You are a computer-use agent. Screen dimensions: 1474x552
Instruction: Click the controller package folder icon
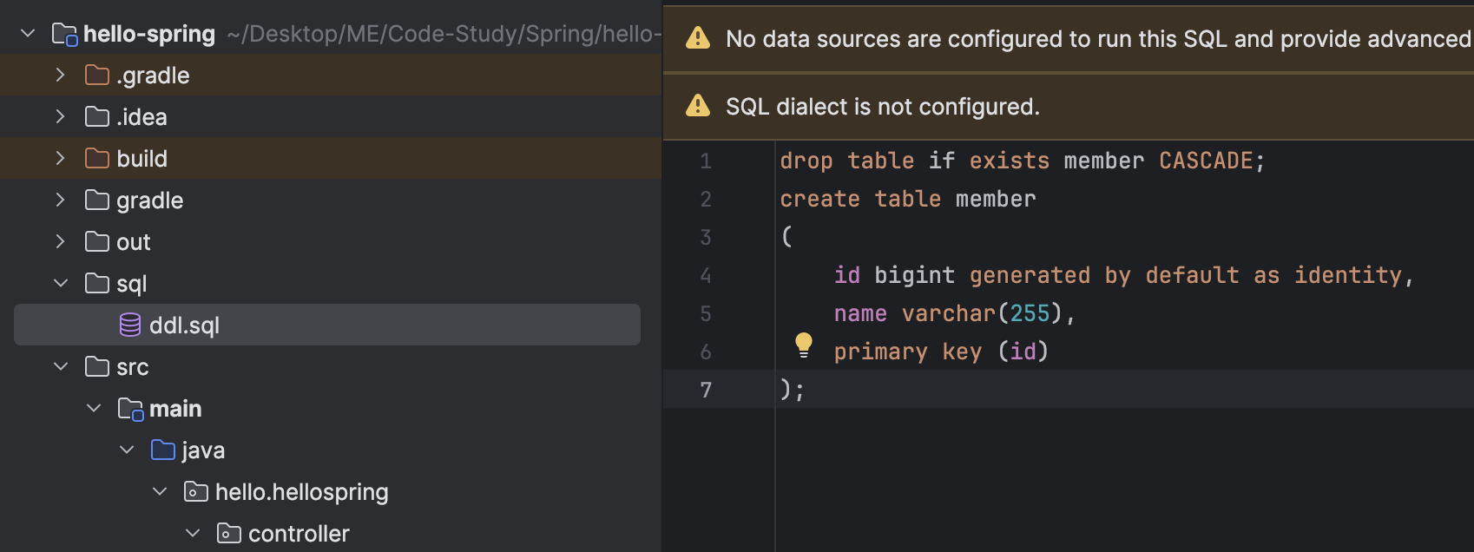(229, 533)
